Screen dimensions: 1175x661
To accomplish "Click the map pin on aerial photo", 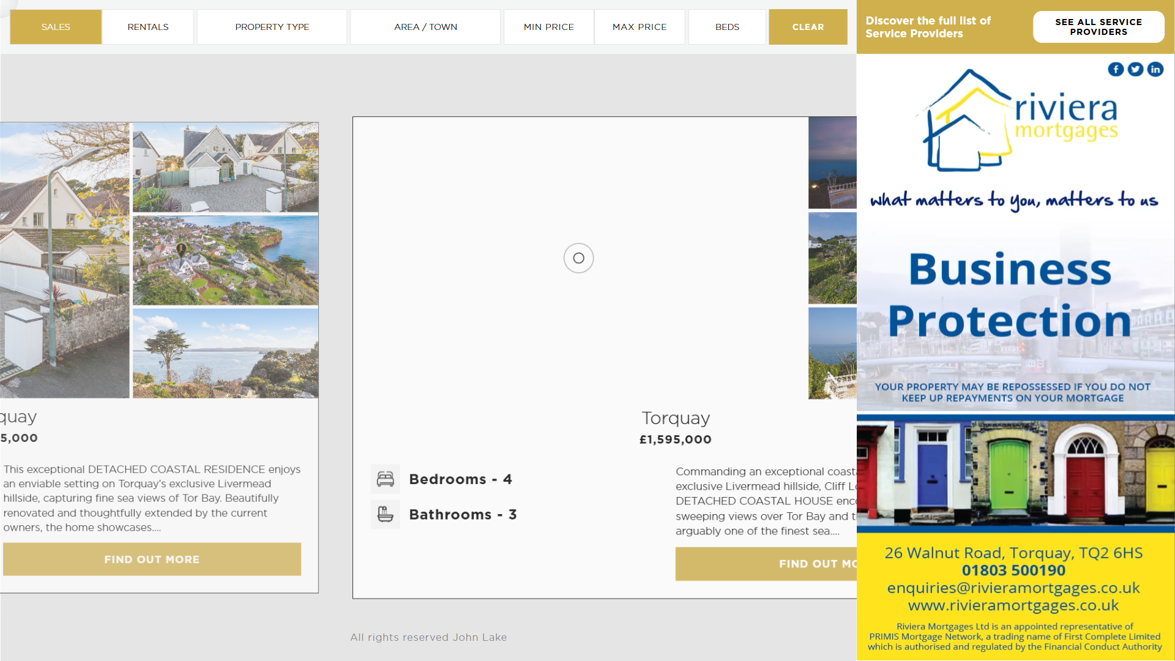I will tap(181, 248).
